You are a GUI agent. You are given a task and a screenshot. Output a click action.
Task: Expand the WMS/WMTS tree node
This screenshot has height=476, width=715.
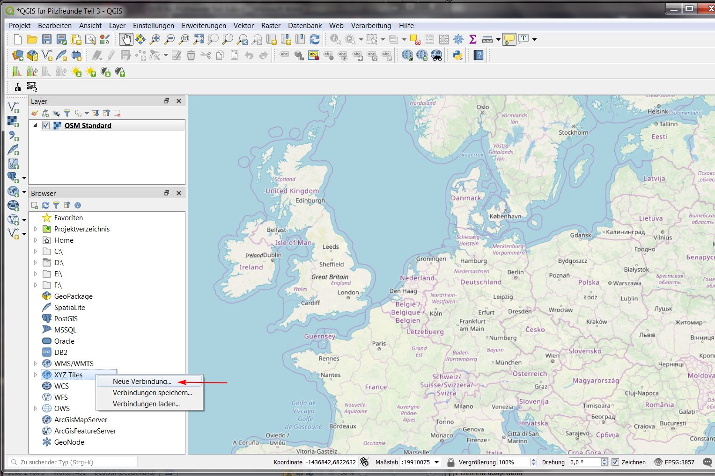36,363
